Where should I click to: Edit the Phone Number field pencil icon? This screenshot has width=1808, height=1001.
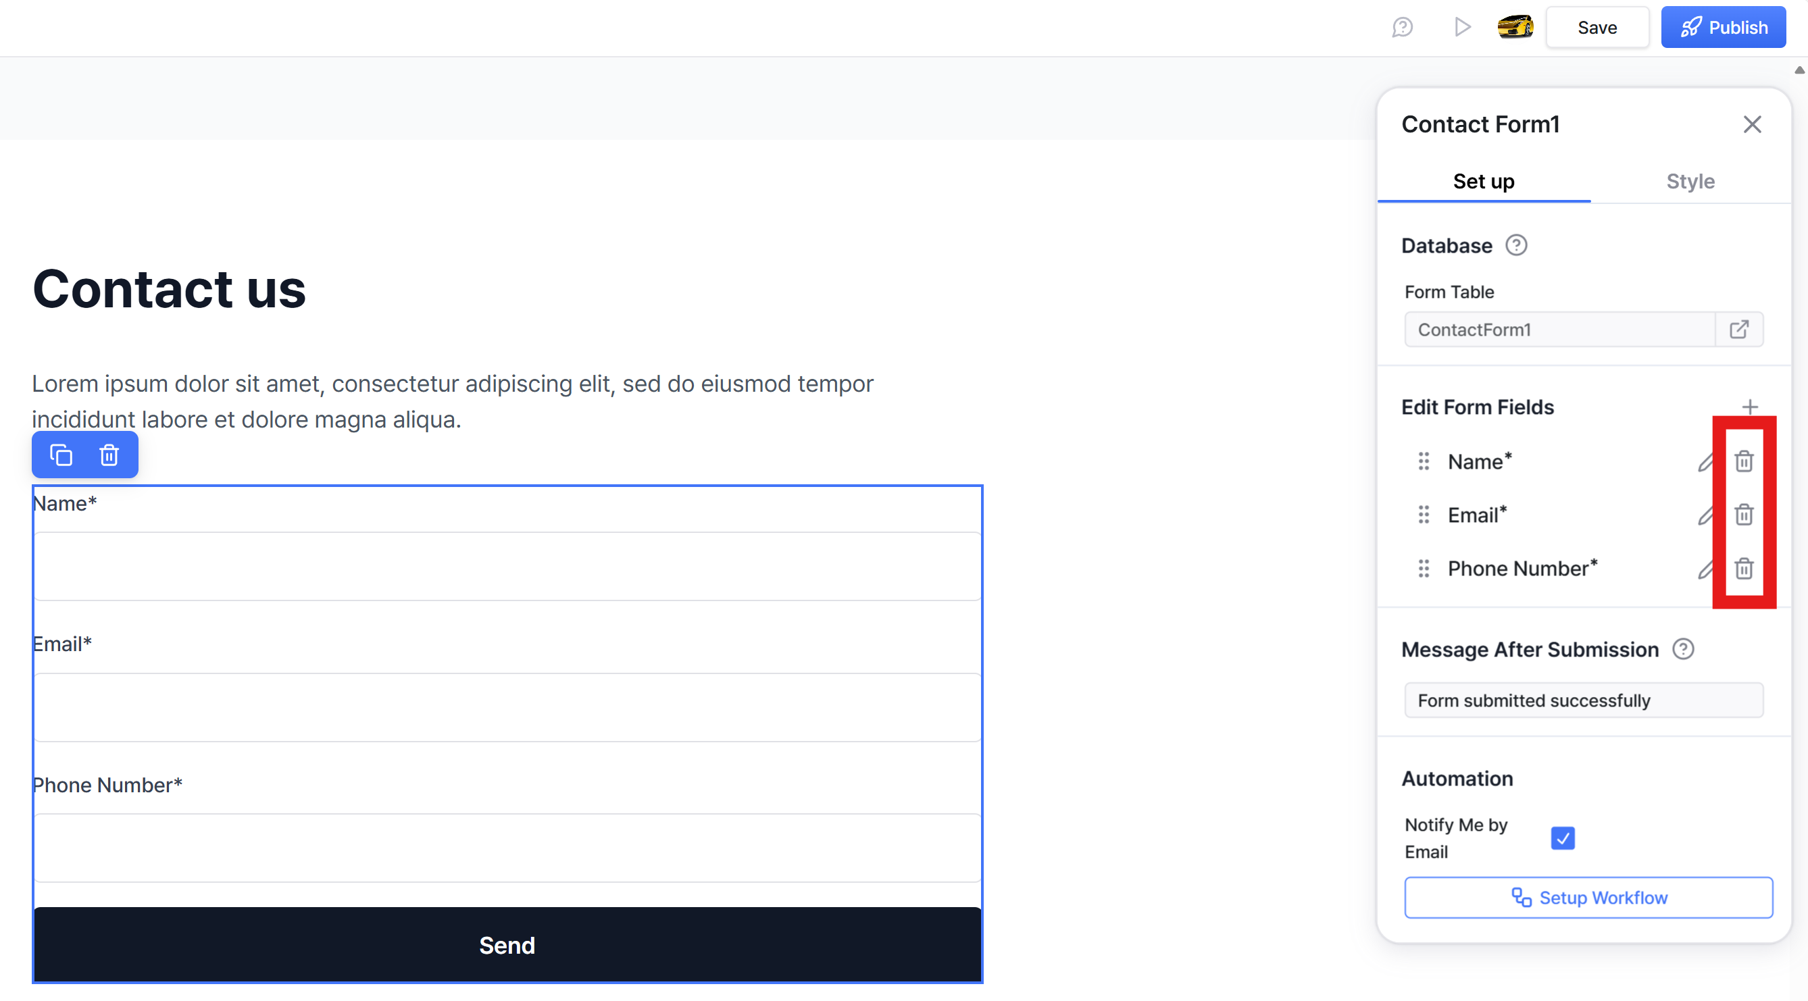click(x=1705, y=568)
